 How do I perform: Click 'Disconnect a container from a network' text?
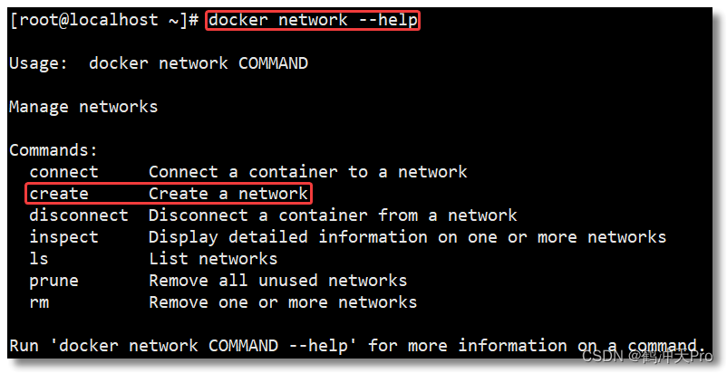pyautogui.click(x=333, y=215)
